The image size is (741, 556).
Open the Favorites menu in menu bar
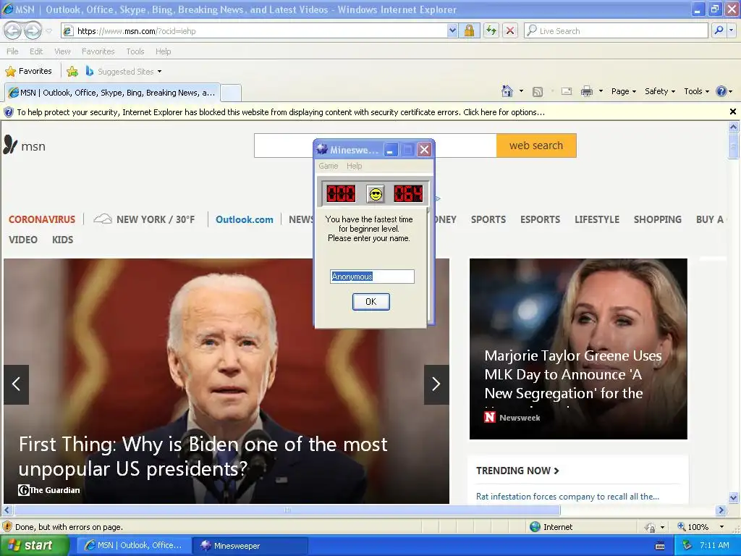(x=98, y=51)
